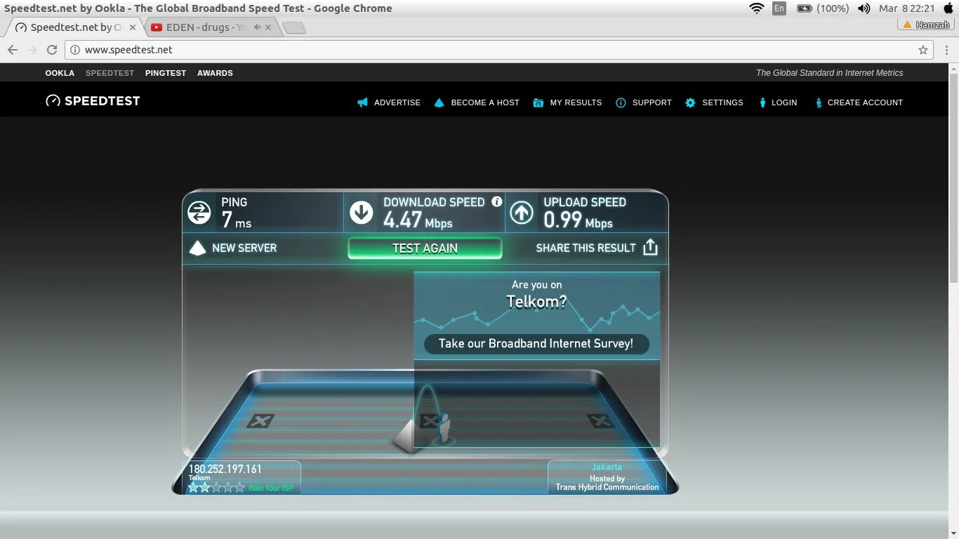The height and width of the screenshot is (539, 959).
Task: Open the Wi-Fi network indicator
Action: [756, 8]
